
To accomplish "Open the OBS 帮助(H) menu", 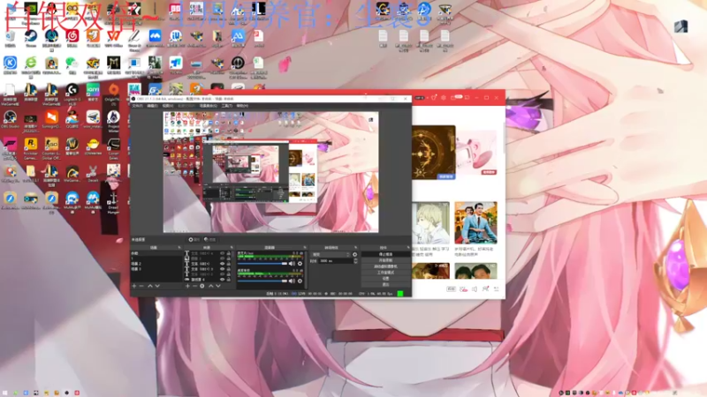I will point(242,106).
